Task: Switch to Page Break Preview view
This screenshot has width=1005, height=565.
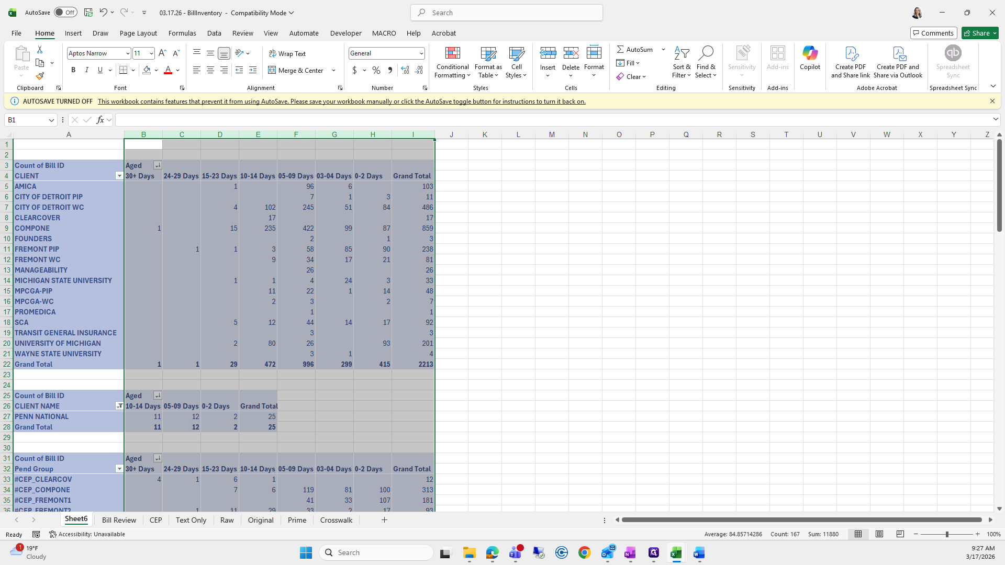Action: [x=900, y=534]
